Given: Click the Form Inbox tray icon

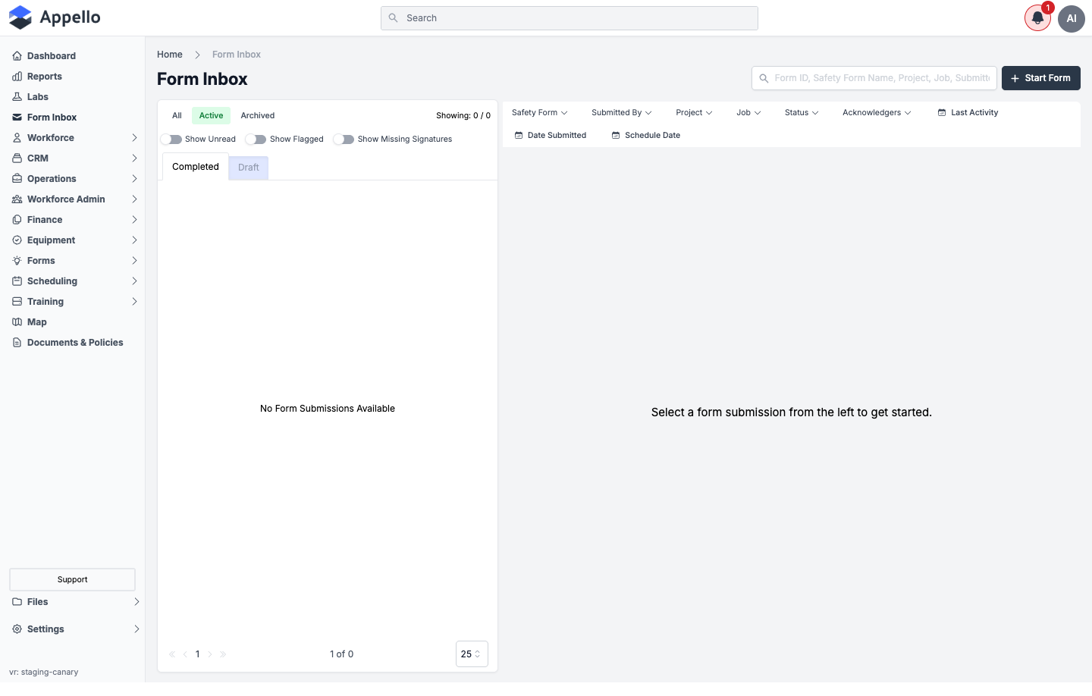Looking at the screenshot, I should coord(17,118).
